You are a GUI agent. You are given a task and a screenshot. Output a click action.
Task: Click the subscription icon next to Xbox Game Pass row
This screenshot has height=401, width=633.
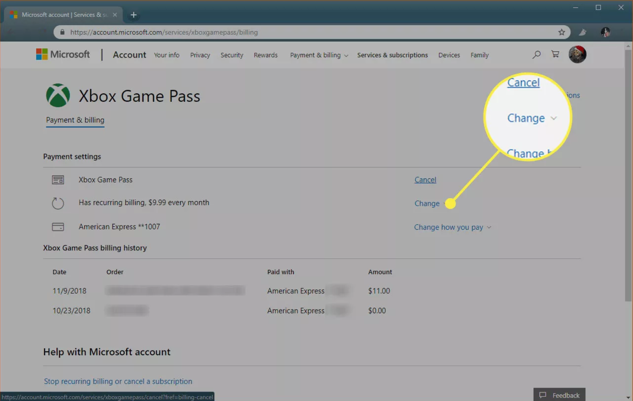pos(58,180)
